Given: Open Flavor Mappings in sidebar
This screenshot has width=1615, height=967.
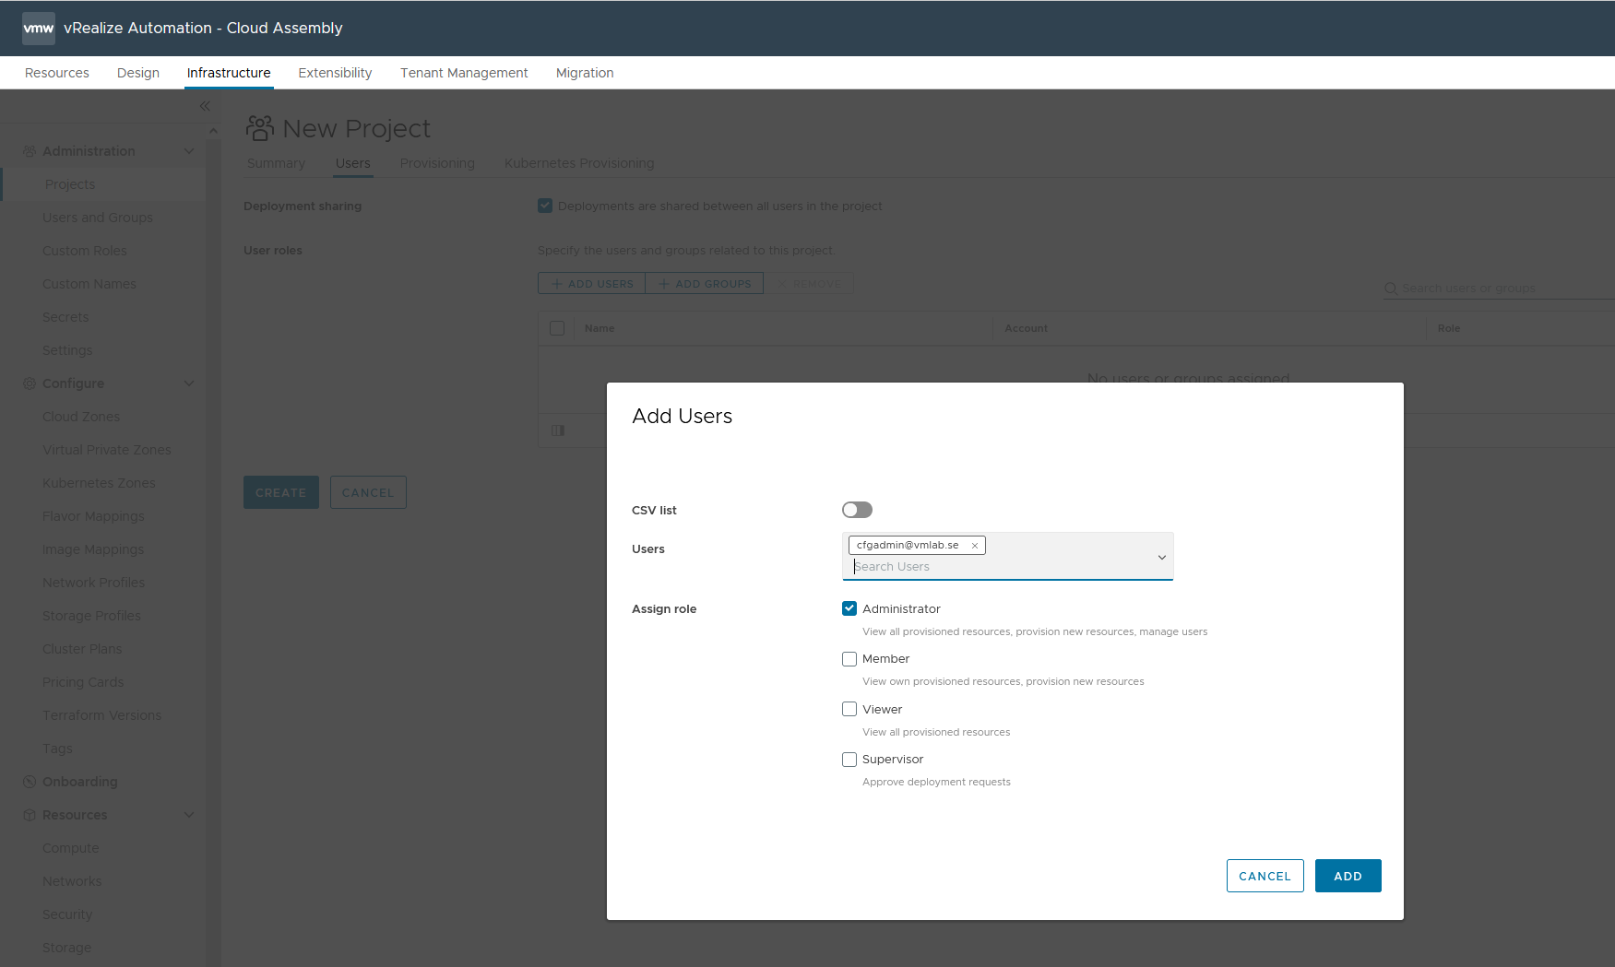Looking at the screenshot, I should click(93, 516).
